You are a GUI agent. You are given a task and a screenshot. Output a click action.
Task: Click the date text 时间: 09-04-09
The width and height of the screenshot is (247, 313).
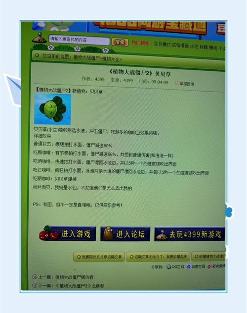pyautogui.click(x=153, y=82)
